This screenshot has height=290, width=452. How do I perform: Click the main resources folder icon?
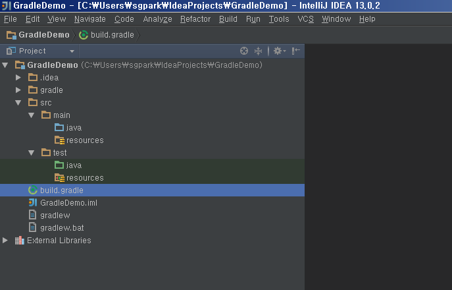tap(59, 140)
